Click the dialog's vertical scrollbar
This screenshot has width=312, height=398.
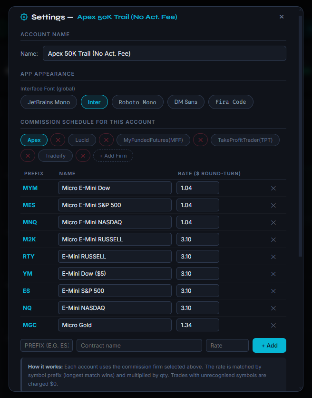(300, 136)
